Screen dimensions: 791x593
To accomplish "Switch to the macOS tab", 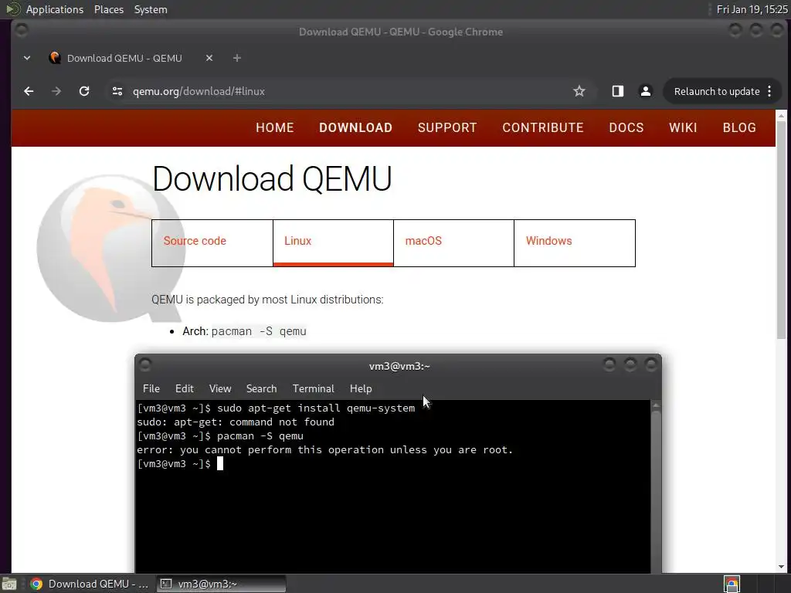I will (453, 243).
